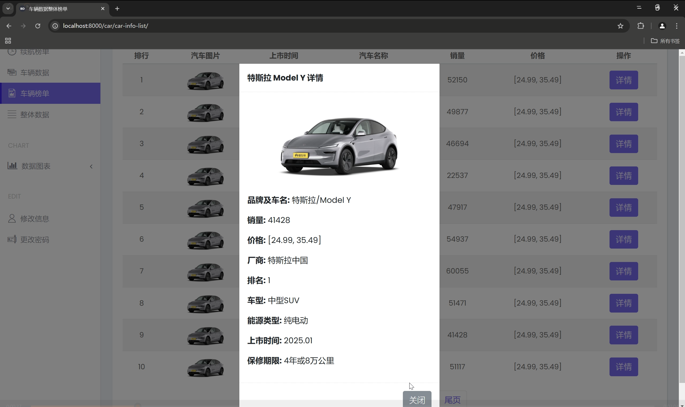The image size is (685, 407).
Task: Open 详情 for rank 4 row
Action: pyautogui.click(x=623, y=176)
